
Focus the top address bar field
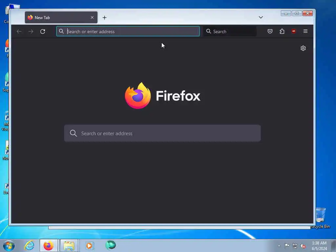point(128,31)
